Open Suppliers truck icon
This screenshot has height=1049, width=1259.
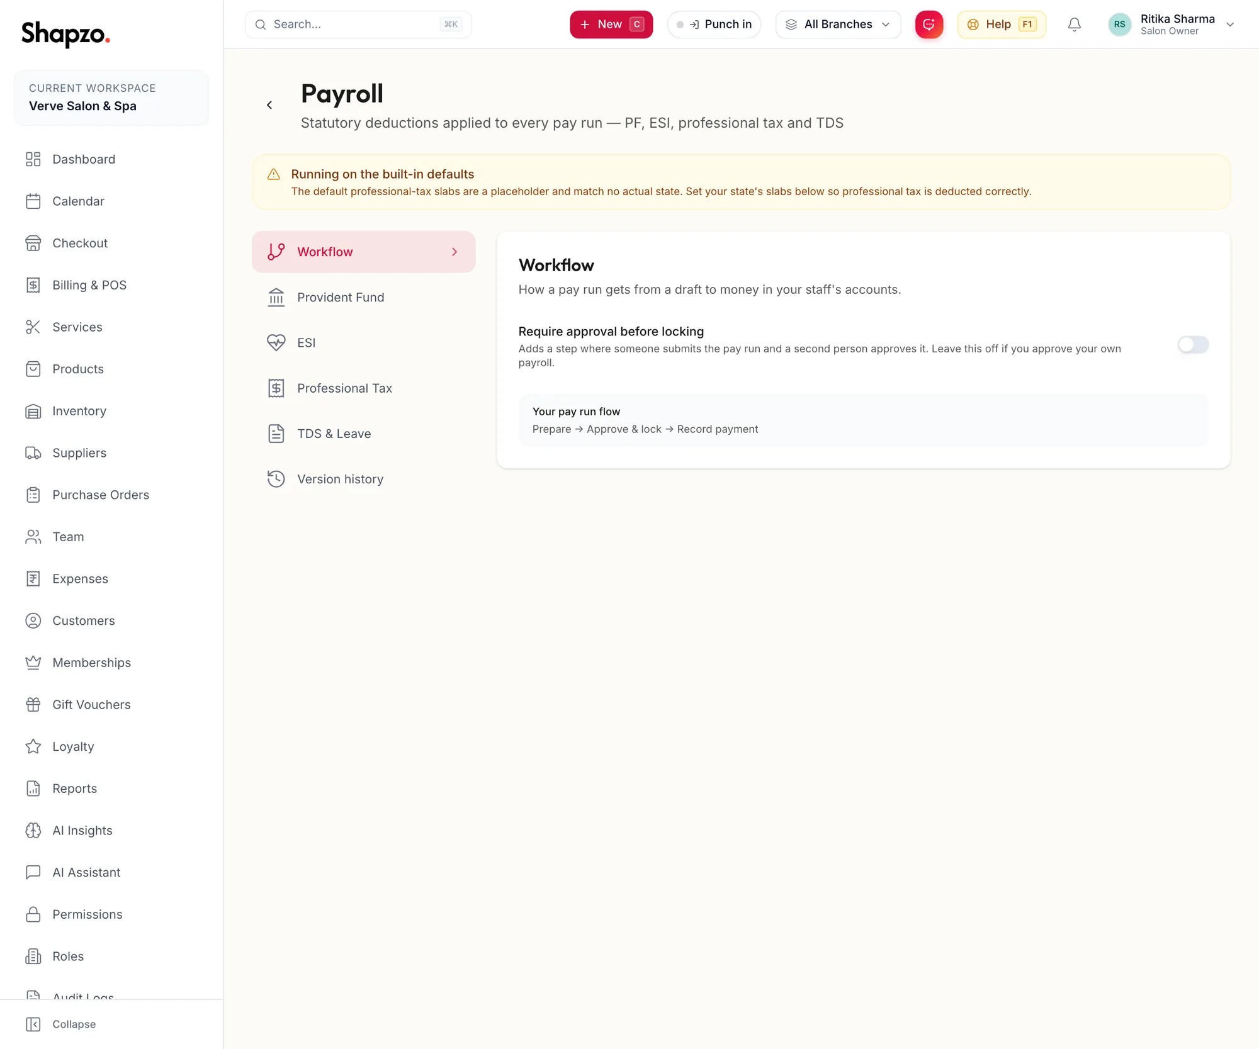click(33, 453)
